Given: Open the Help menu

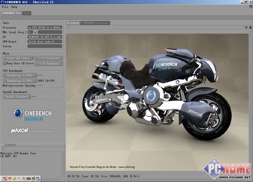Looking at the screenshot, I should (14, 7).
